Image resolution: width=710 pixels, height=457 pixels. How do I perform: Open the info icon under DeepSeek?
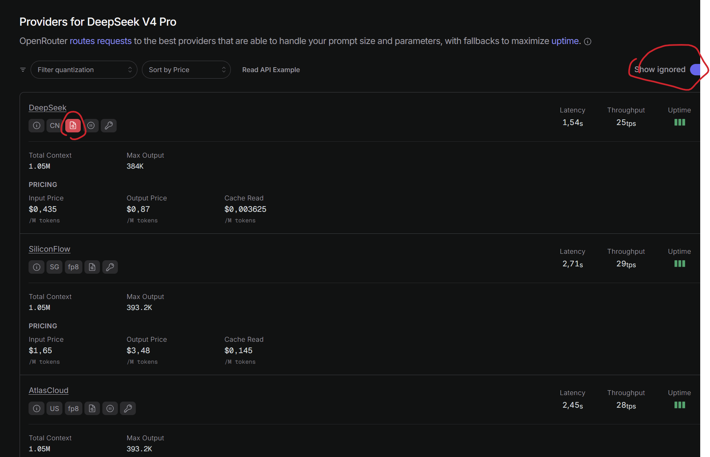(37, 125)
